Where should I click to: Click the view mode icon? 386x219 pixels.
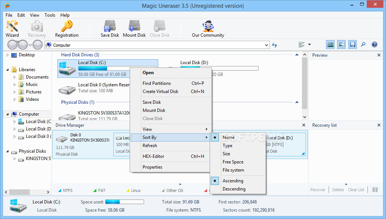(x=302, y=44)
